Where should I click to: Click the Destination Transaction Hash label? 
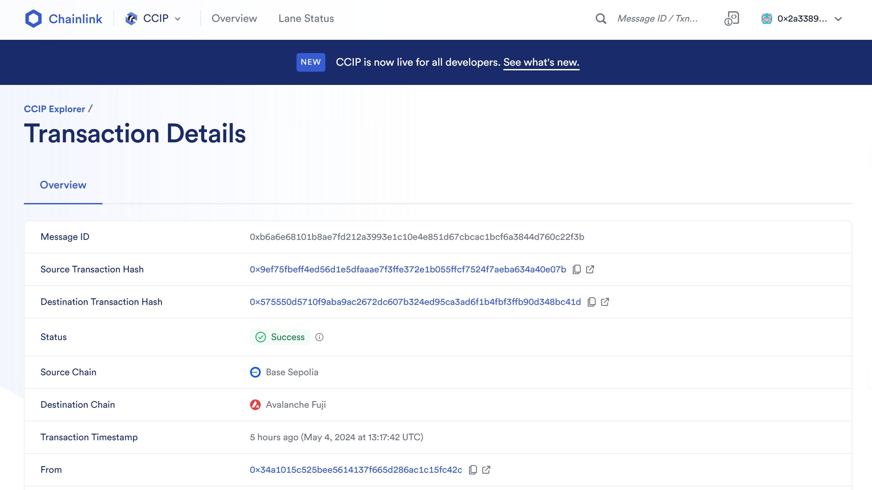(x=101, y=302)
